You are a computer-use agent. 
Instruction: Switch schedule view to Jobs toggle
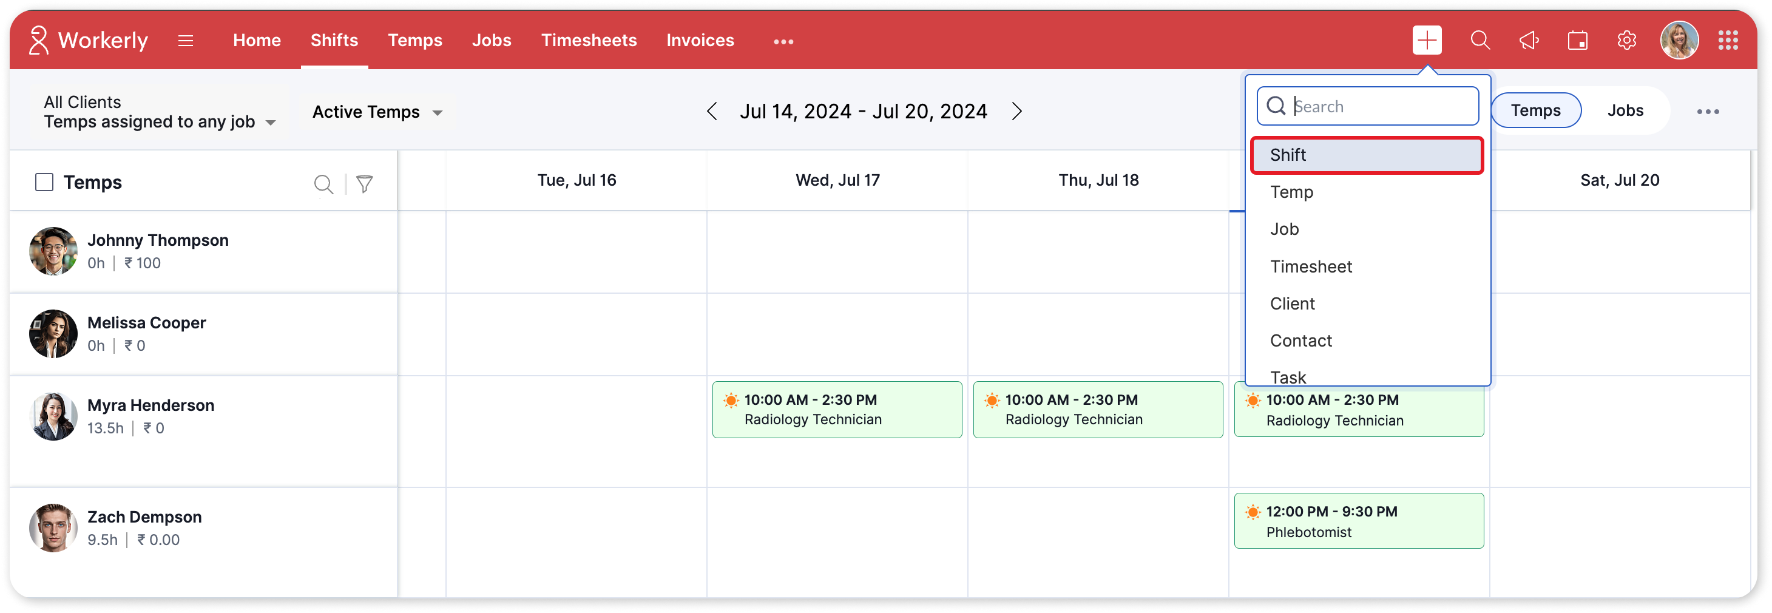pos(1625,110)
